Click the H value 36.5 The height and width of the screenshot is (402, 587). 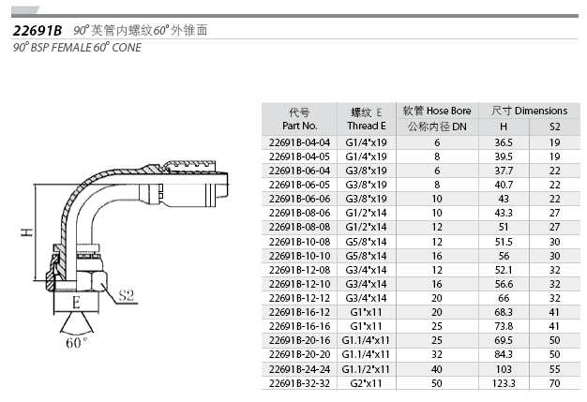click(x=504, y=142)
